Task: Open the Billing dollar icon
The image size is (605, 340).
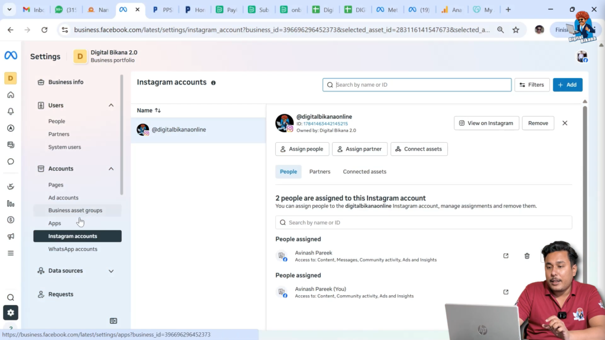Action: tap(11, 220)
